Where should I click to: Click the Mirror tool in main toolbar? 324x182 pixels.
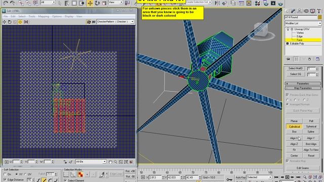(217, 3)
